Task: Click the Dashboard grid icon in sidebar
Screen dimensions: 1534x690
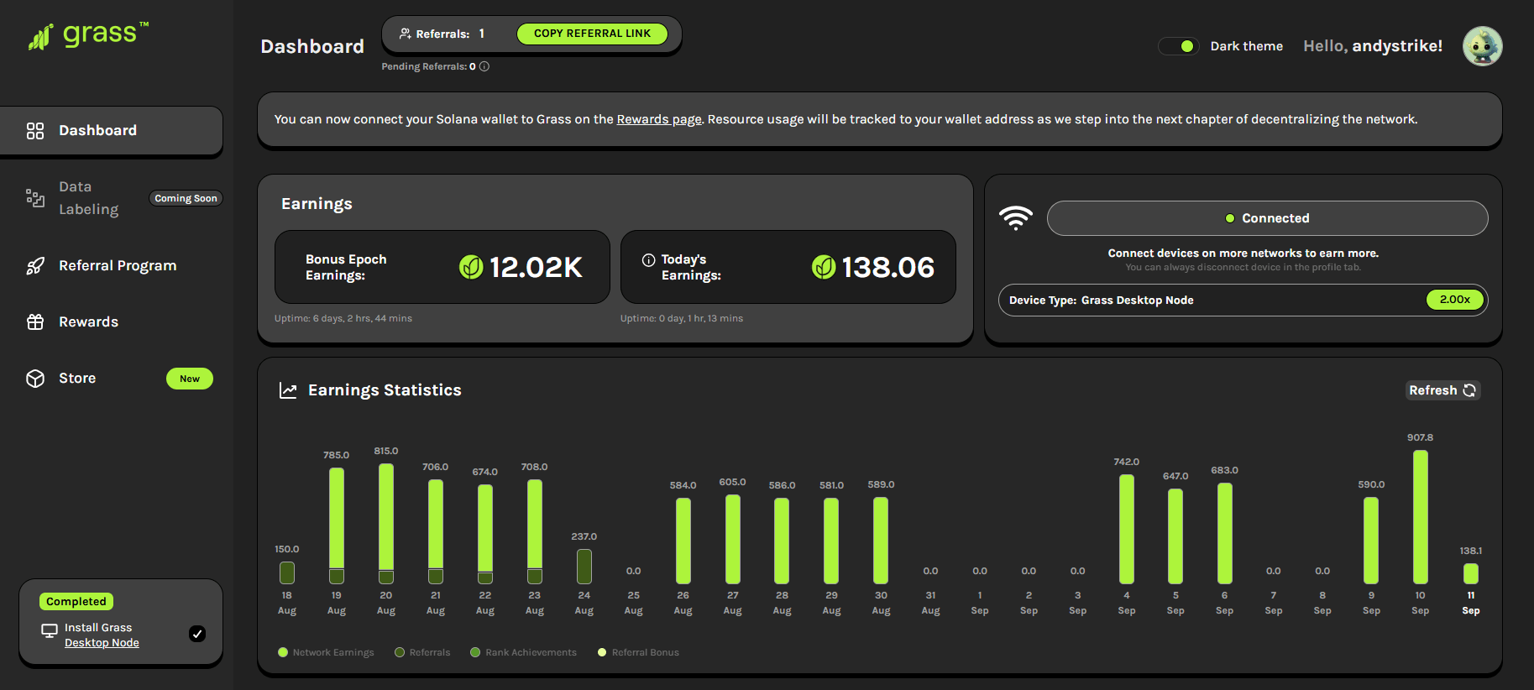Action: (35, 131)
